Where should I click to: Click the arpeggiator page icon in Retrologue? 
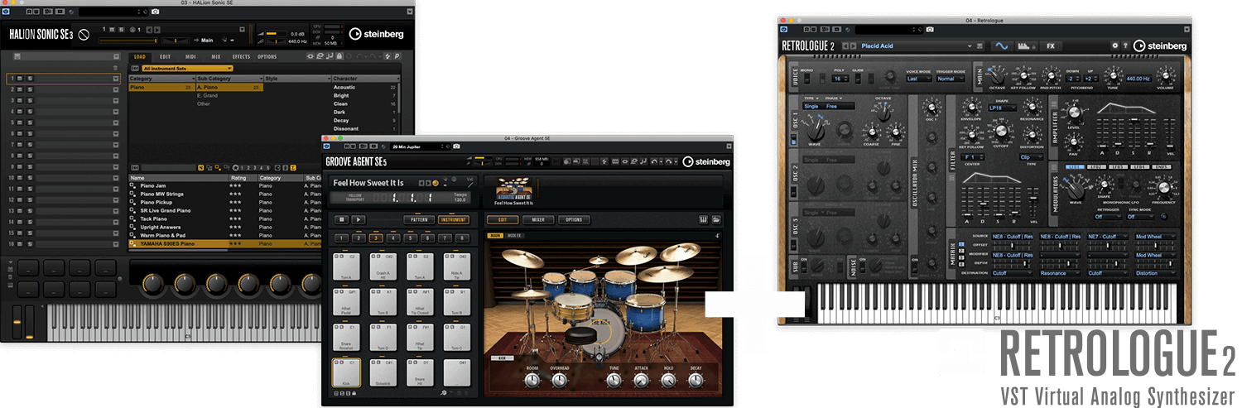click(1028, 46)
